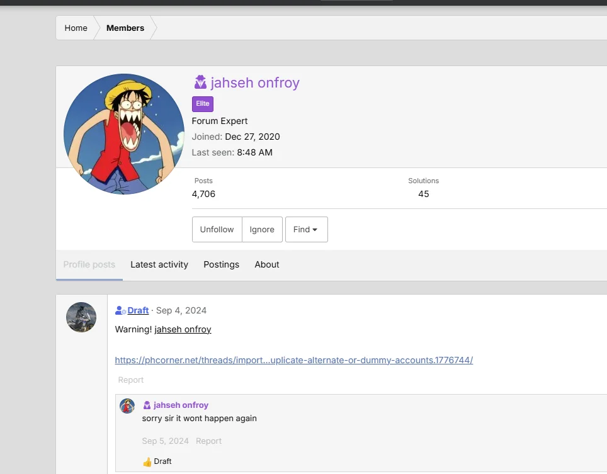
Task: Report the 'sorry sir' comment
Action: point(208,441)
